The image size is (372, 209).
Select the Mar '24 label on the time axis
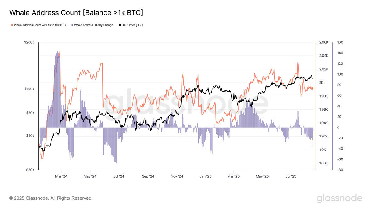coord(61,176)
